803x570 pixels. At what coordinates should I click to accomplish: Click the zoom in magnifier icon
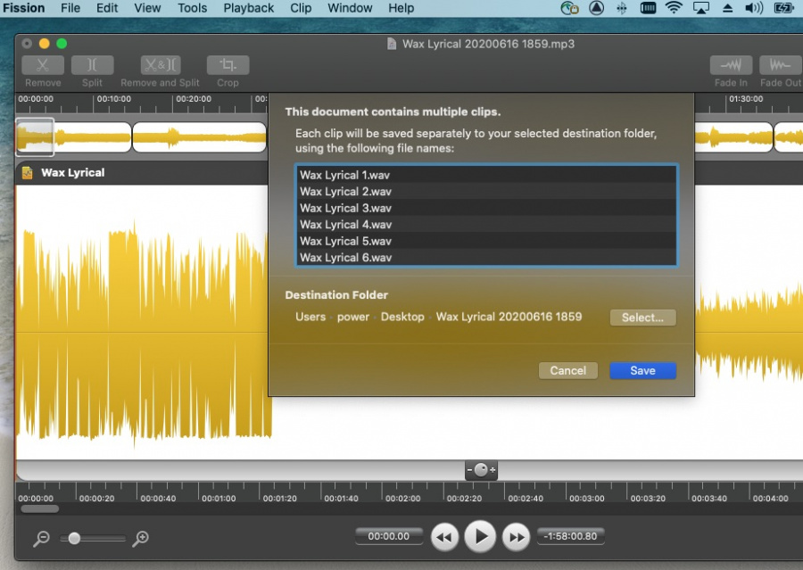pyautogui.click(x=140, y=539)
